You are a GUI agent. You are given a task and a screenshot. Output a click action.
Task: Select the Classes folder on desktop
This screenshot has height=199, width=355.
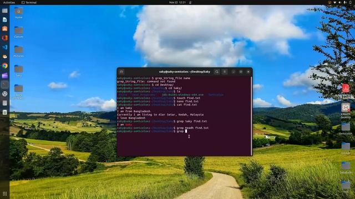[18, 32]
